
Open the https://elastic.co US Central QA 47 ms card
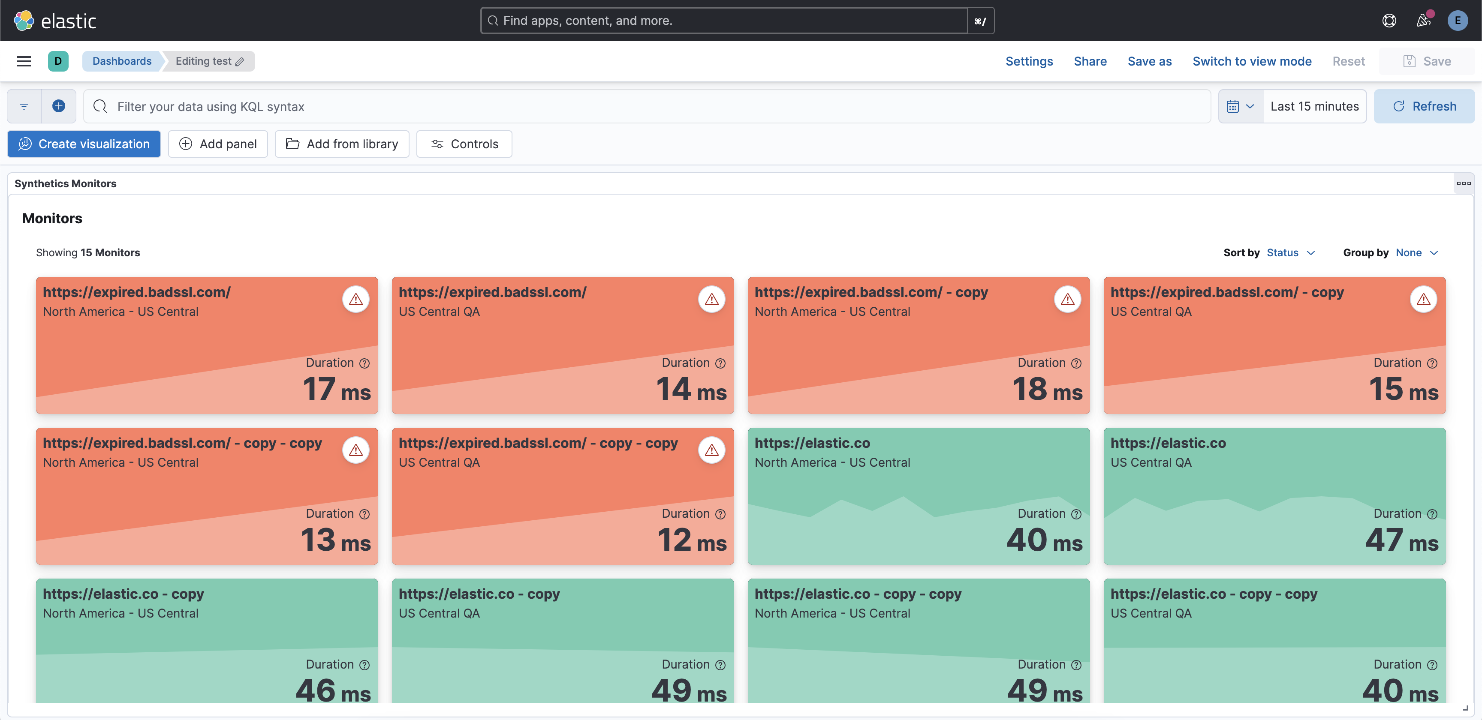1274,496
